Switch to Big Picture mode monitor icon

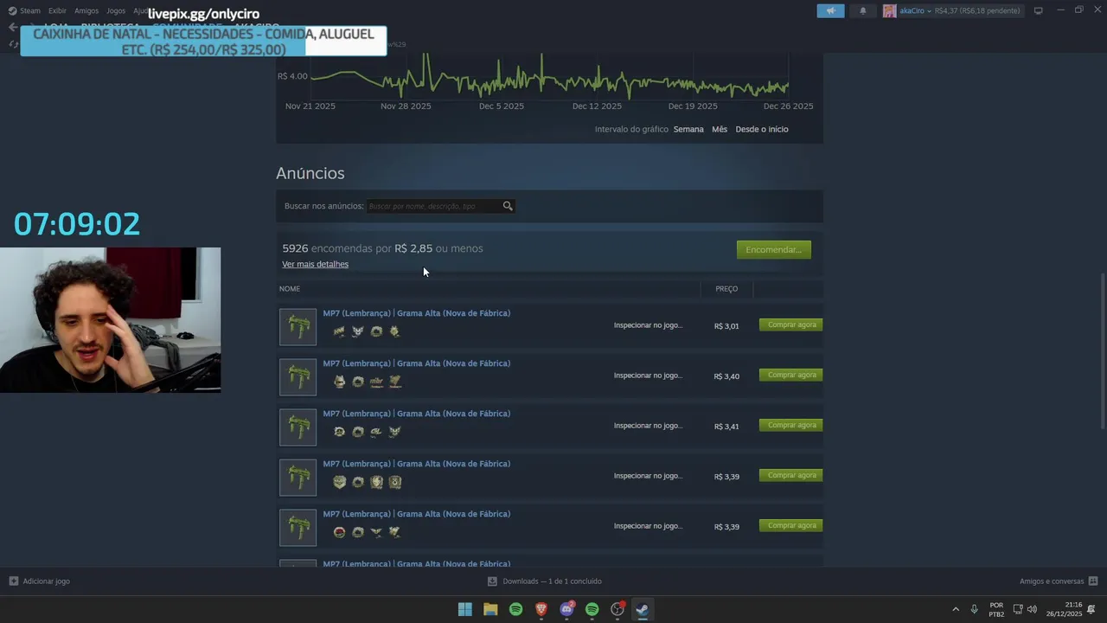[1038, 10]
